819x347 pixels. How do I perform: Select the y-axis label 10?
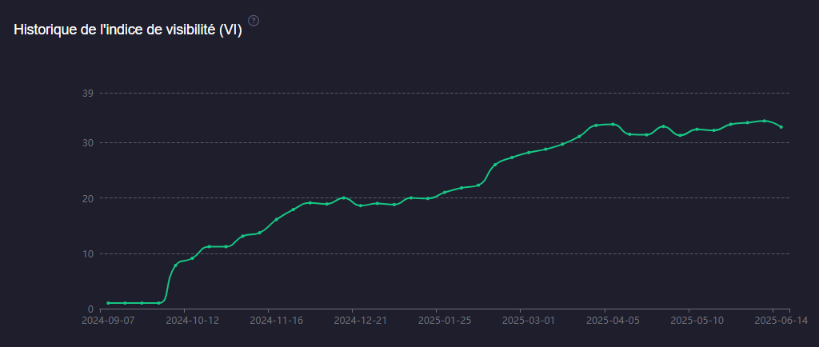[88, 254]
